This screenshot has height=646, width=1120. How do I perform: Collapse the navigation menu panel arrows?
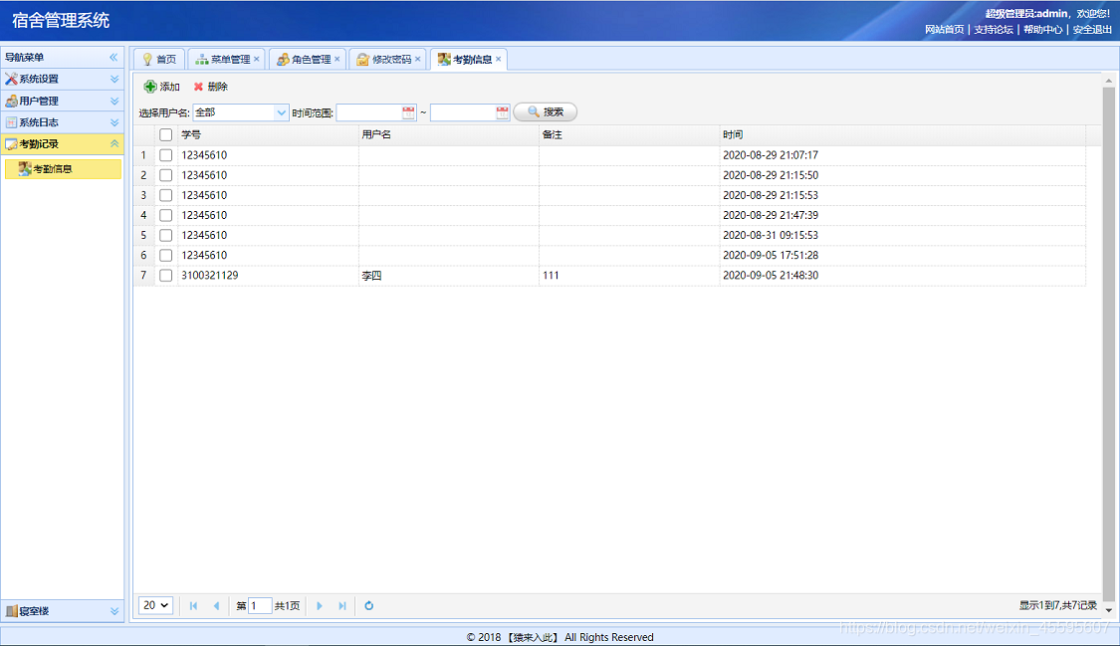113,57
